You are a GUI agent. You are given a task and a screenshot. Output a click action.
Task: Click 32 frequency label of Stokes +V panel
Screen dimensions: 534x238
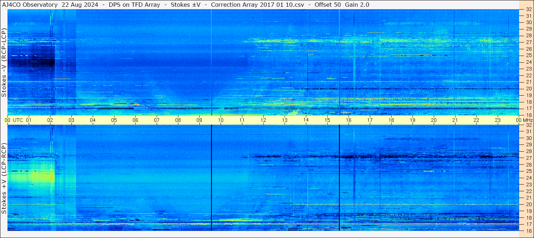coord(528,125)
